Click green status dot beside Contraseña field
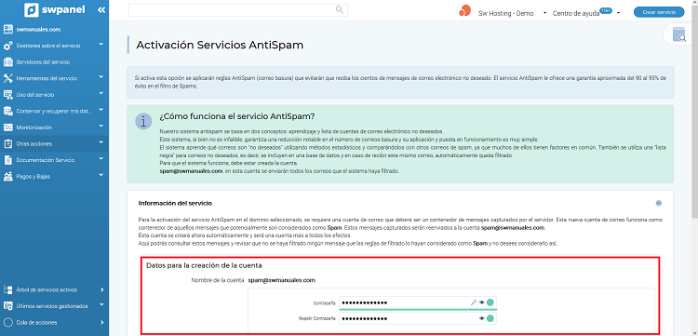Image resolution: width=698 pixels, height=336 pixels. 490,302
